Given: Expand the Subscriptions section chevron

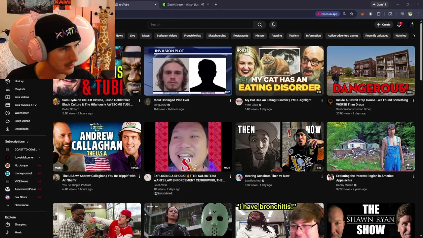Looking at the screenshot, I should click(x=28, y=141).
